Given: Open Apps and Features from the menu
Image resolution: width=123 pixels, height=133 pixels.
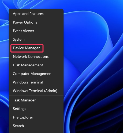Looking at the screenshot, I should 36,14.
